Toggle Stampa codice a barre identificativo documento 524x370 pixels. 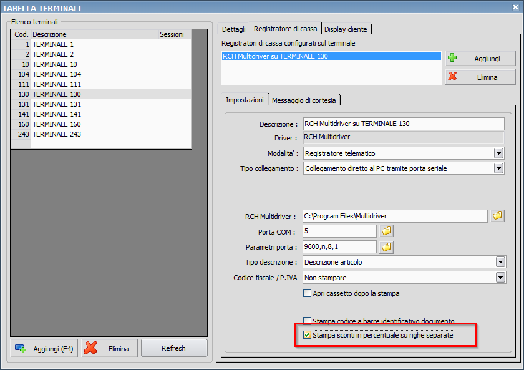click(x=307, y=321)
